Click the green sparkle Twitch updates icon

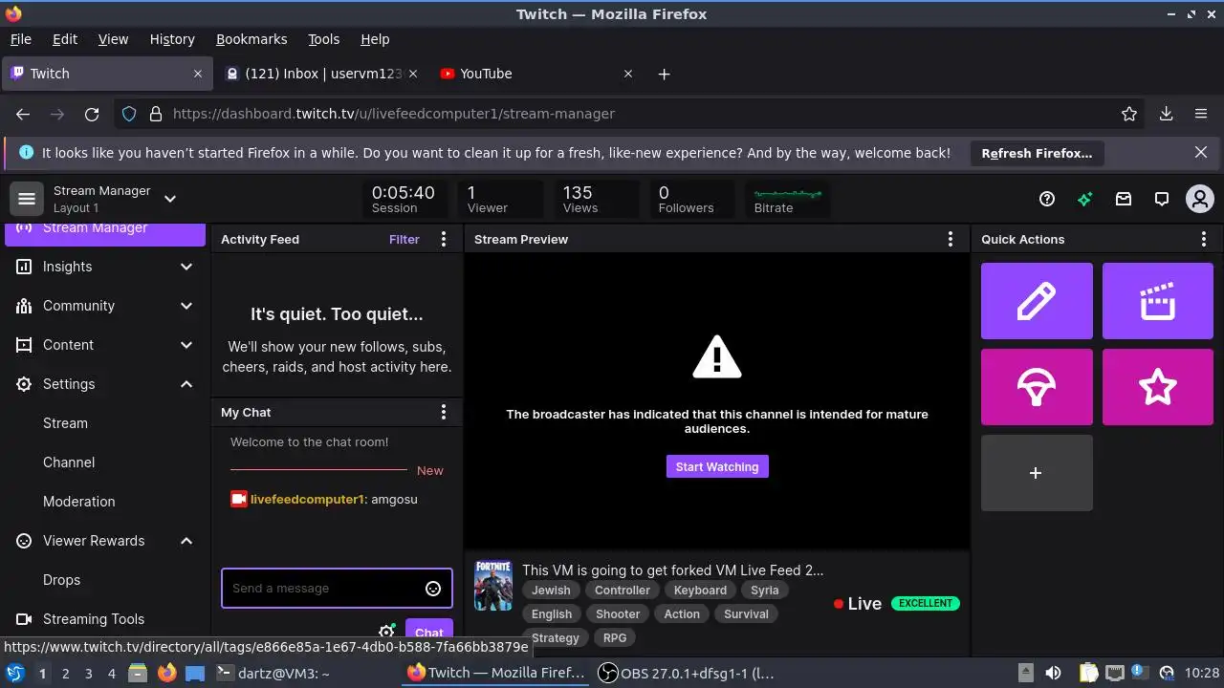(1084, 199)
